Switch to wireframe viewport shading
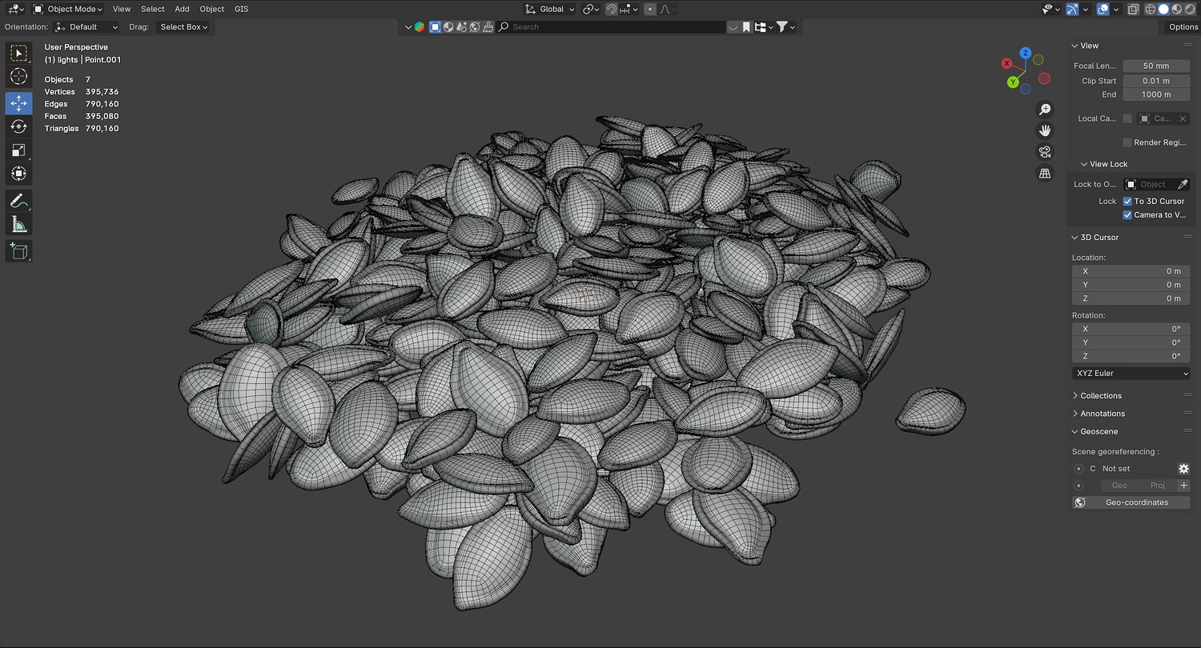1201x648 pixels. pos(1151,10)
